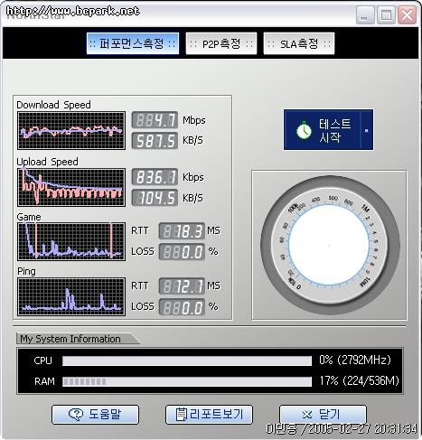Click the circular speed gauge dial

[x=330, y=245]
